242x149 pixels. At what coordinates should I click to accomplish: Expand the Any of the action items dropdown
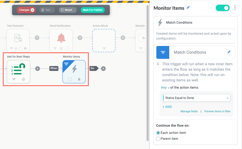165,88
